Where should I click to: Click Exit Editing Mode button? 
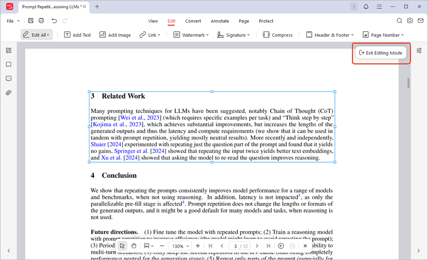(381, 53)
